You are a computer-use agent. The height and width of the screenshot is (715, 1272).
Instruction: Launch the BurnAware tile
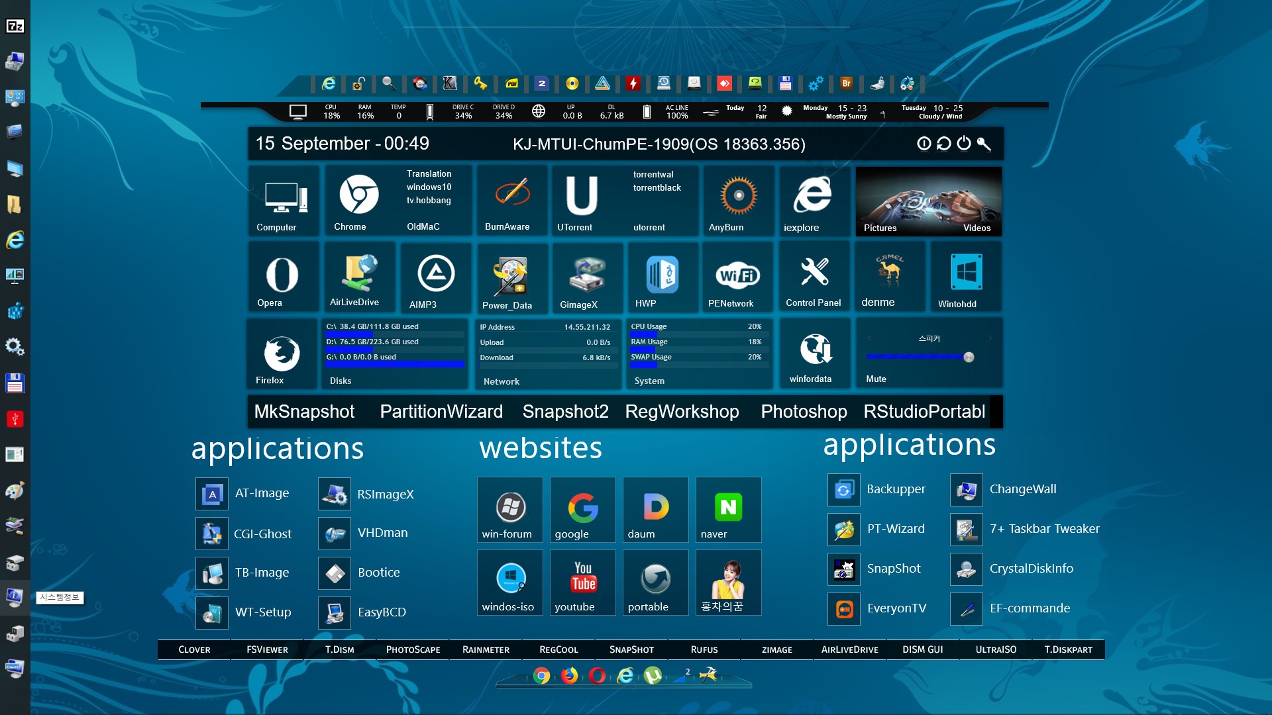coord(511,201)
